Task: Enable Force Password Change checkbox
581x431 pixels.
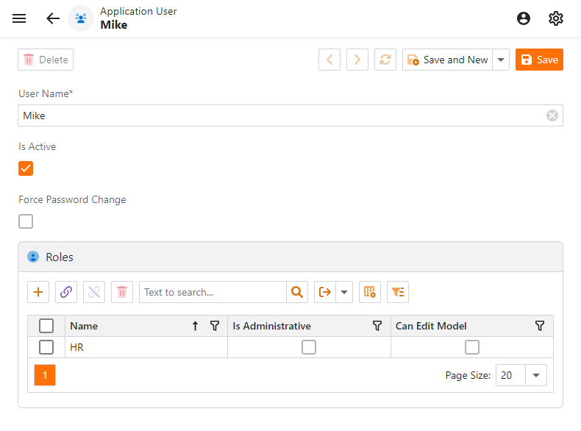Action: [26, 221]
